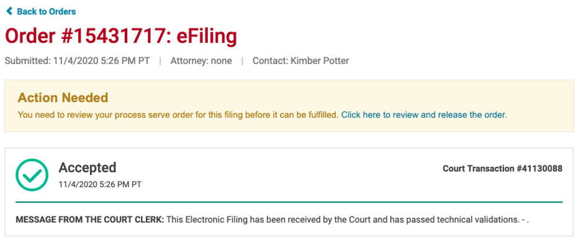Click the green divider line under Accepted
Image resolution: width=581 pixels, height=243 pixels.
(289, 202)
